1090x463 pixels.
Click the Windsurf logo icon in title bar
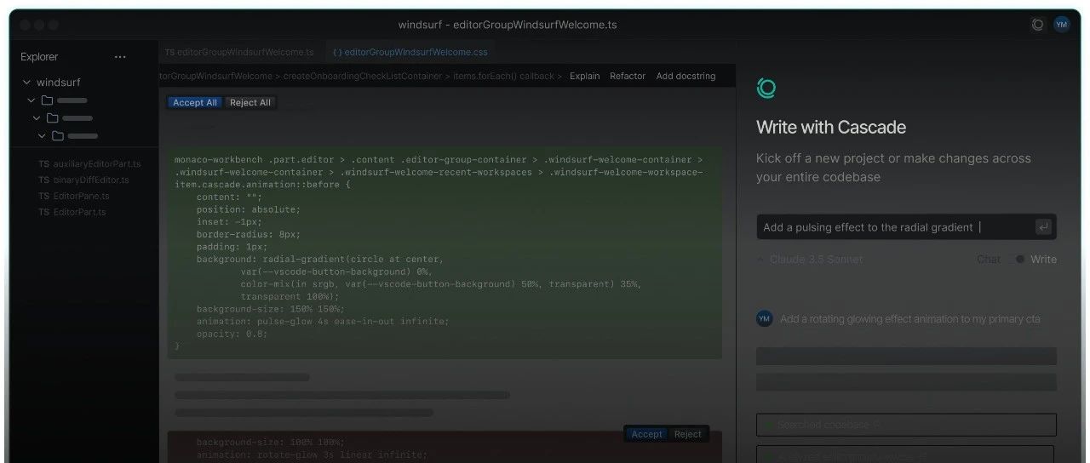(1037, 25)
